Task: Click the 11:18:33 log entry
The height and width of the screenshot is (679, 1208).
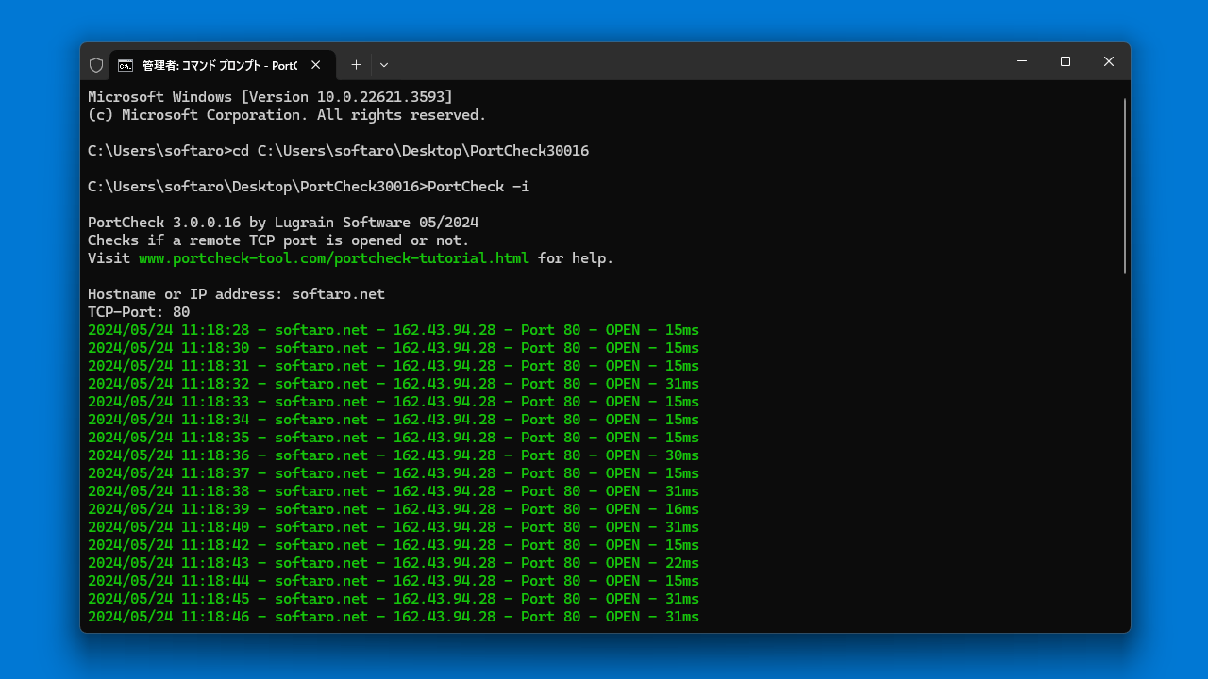Action: pos(394,402)
